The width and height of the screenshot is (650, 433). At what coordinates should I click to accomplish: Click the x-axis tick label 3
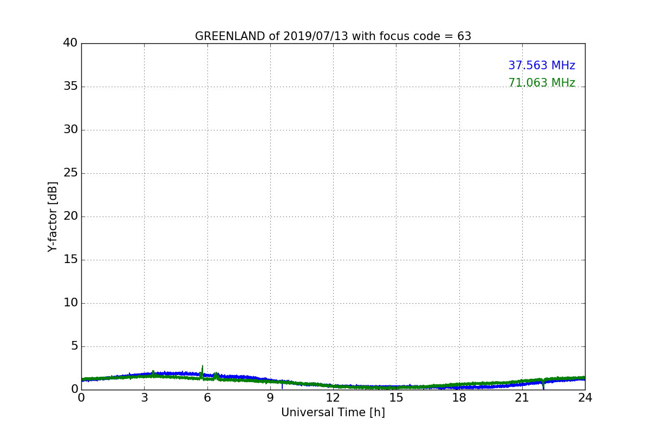pyautogui.click(x=144, y=398)
